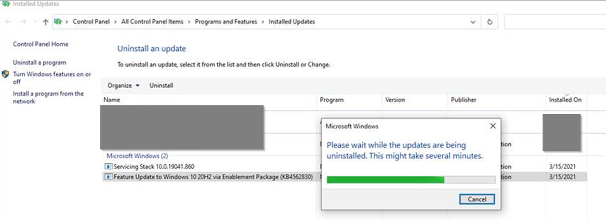Open the Organize dropdown menu
606x221 pixels.
[x=123, y=86]
